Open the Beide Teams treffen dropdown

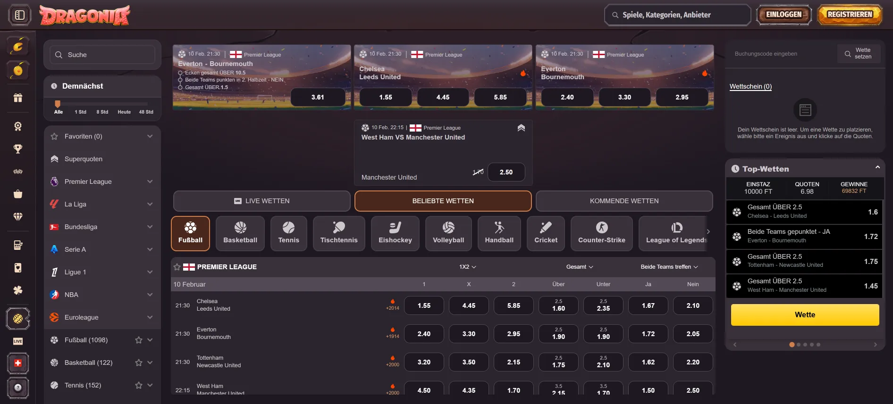(669, 267)
